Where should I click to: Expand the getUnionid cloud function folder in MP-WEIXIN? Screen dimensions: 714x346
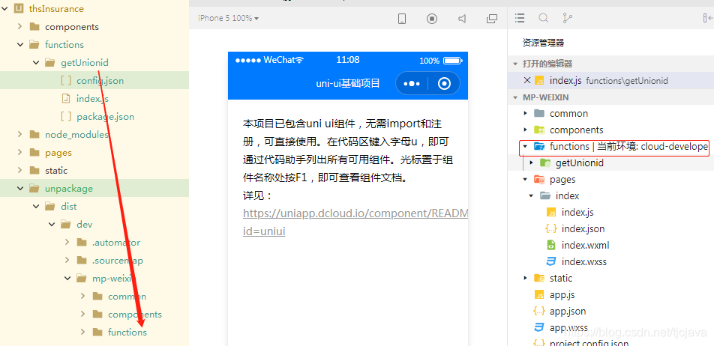click(x=532, y=163)
